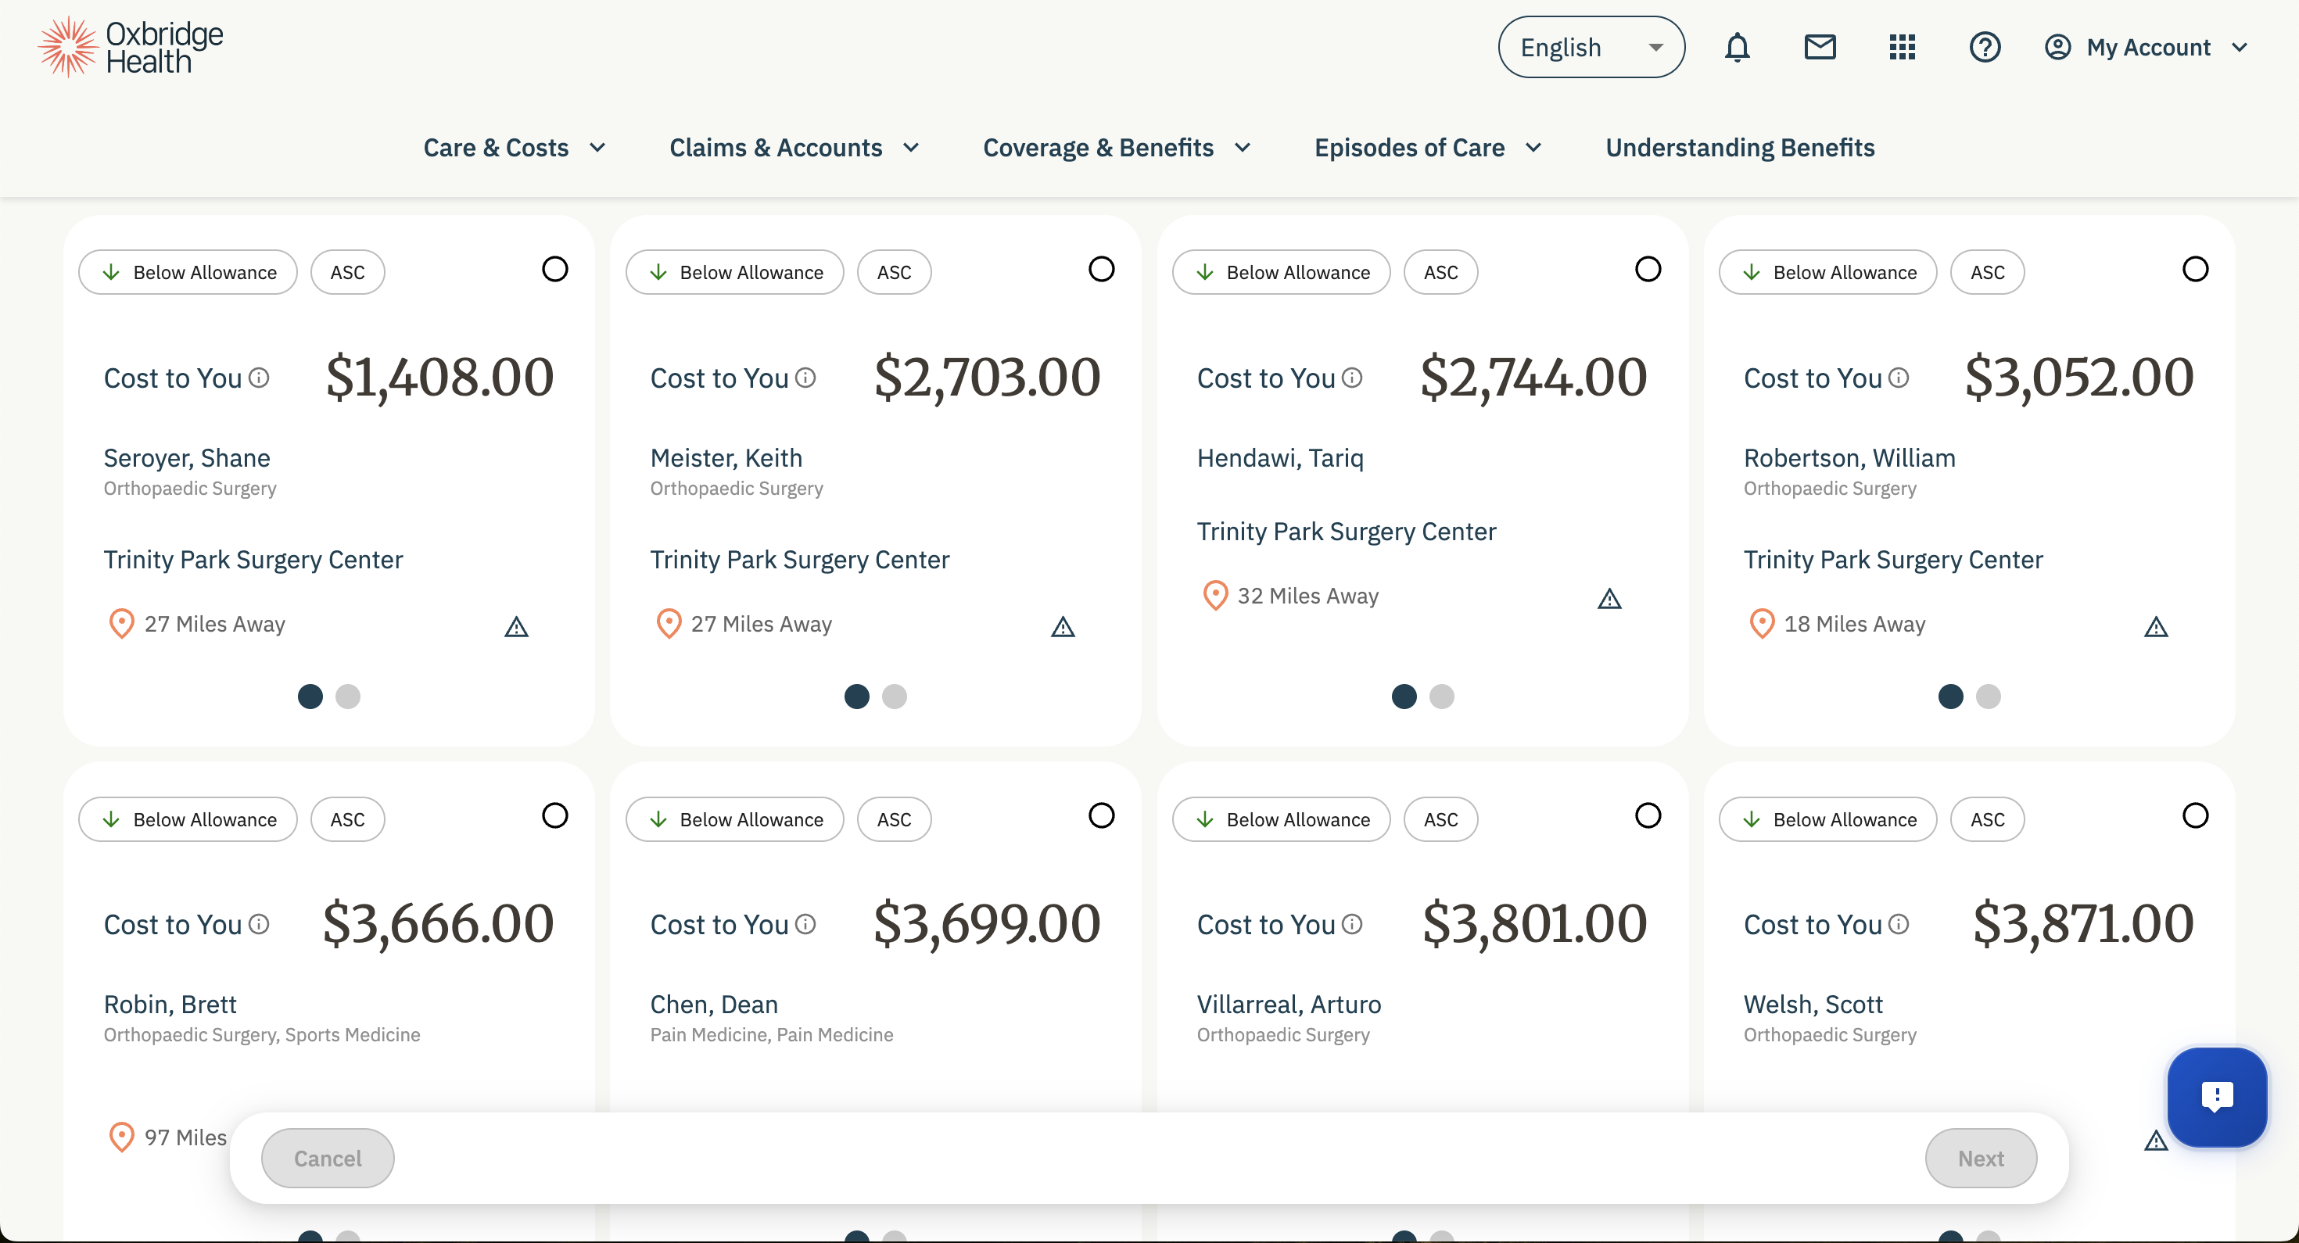Expand the My Account dropdown
Image resolution: width=2299 pixels, height=1243 pixels.
pos(2148,46)
